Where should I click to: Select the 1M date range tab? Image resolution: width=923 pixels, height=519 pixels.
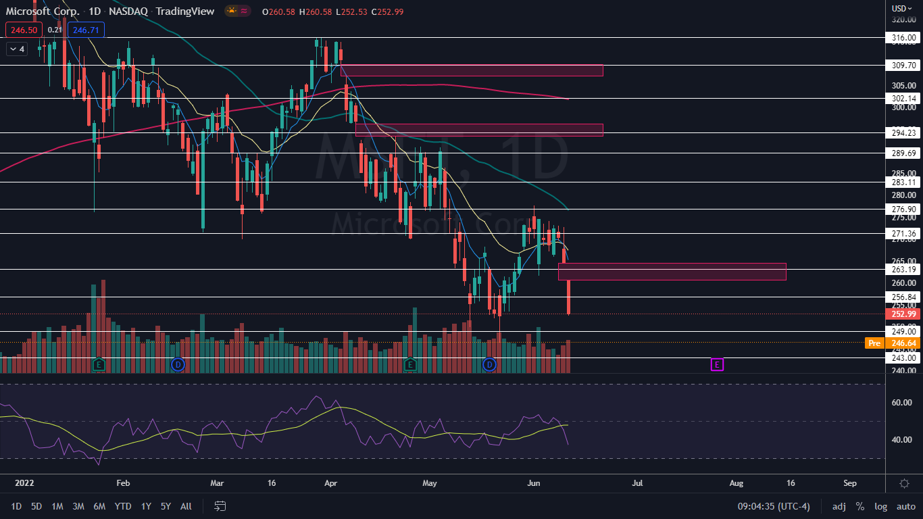coord(57,506)
